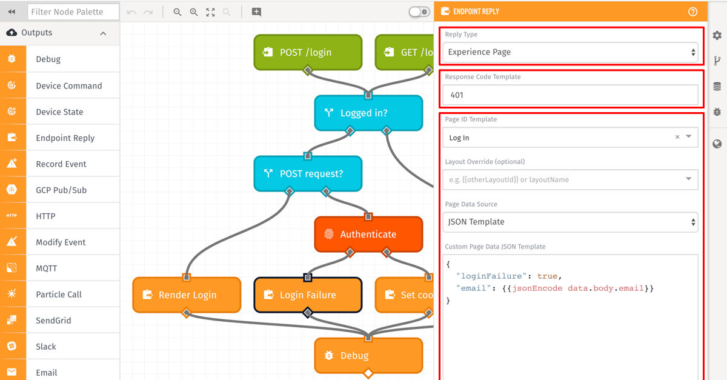Click the Undo arrow in the toolbar

[131, 12]
